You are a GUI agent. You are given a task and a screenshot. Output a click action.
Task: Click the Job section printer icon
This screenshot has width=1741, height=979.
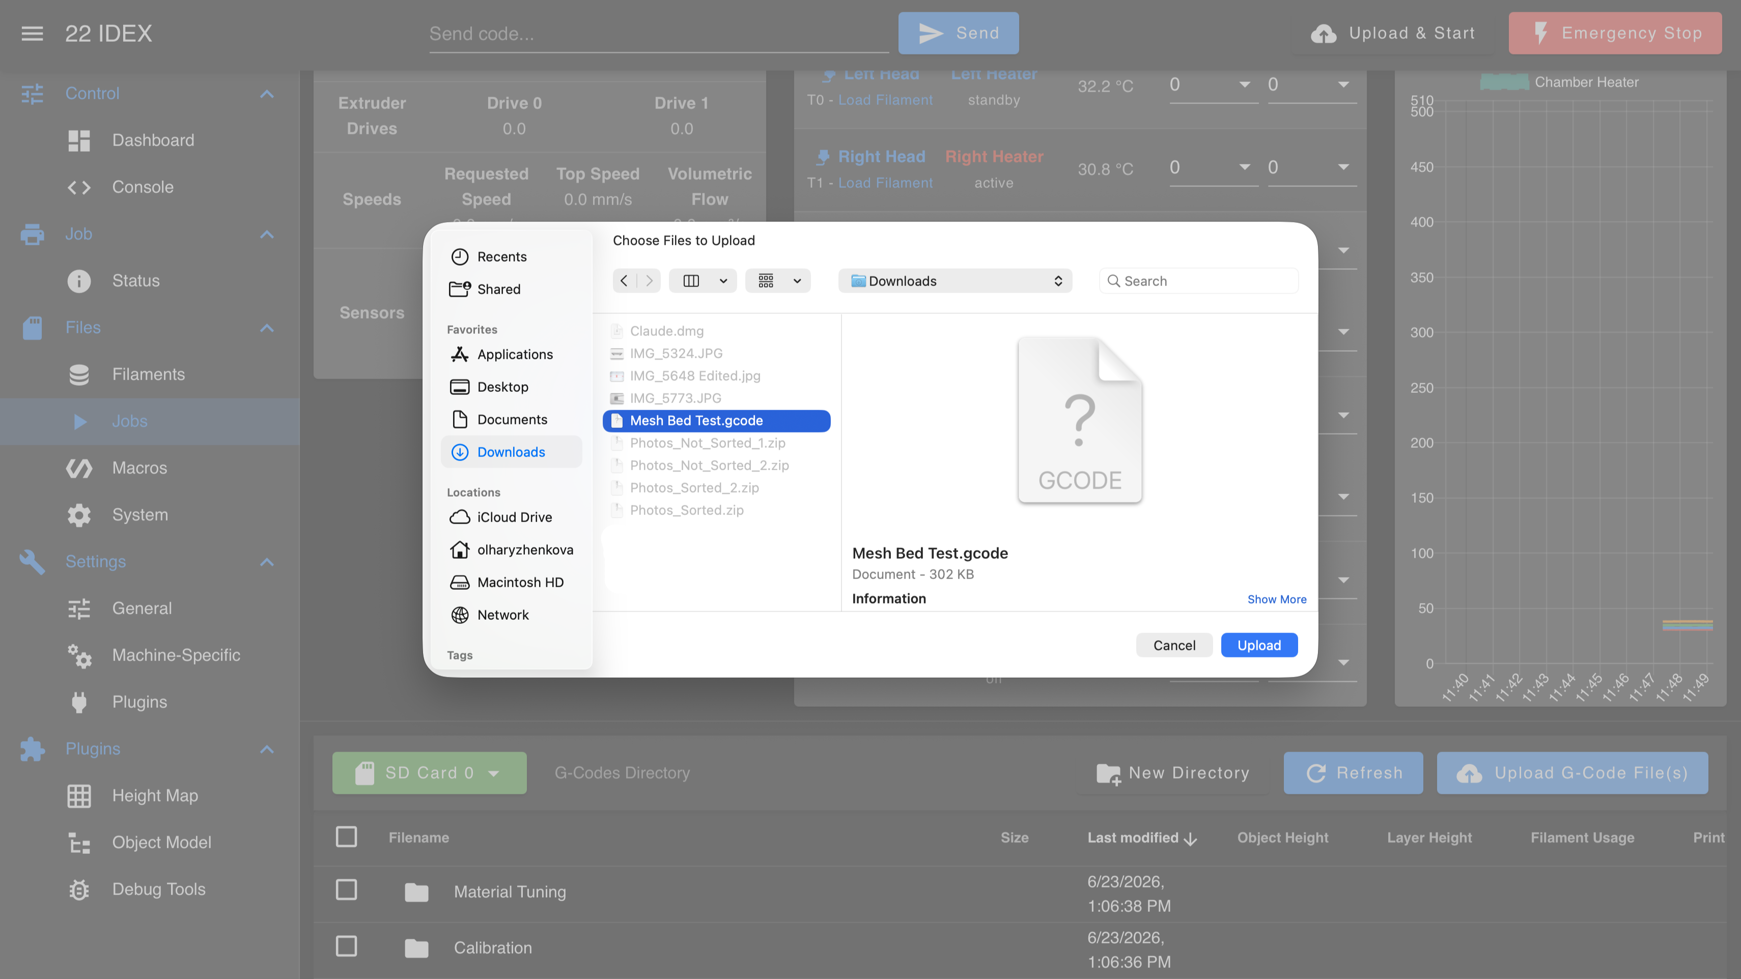32,234
